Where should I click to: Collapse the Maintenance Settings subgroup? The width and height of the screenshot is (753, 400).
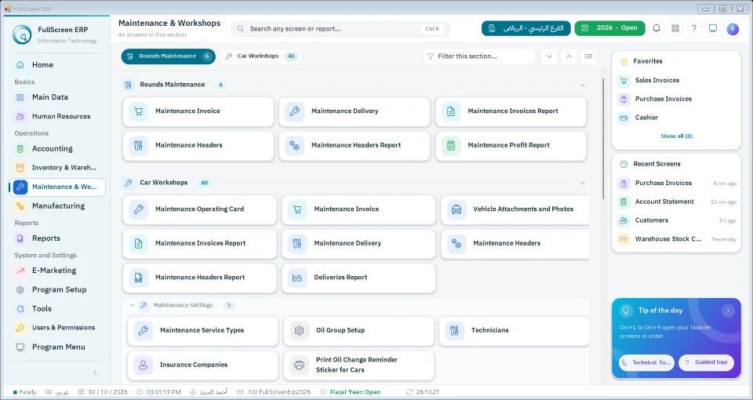(x=132, y=305)
